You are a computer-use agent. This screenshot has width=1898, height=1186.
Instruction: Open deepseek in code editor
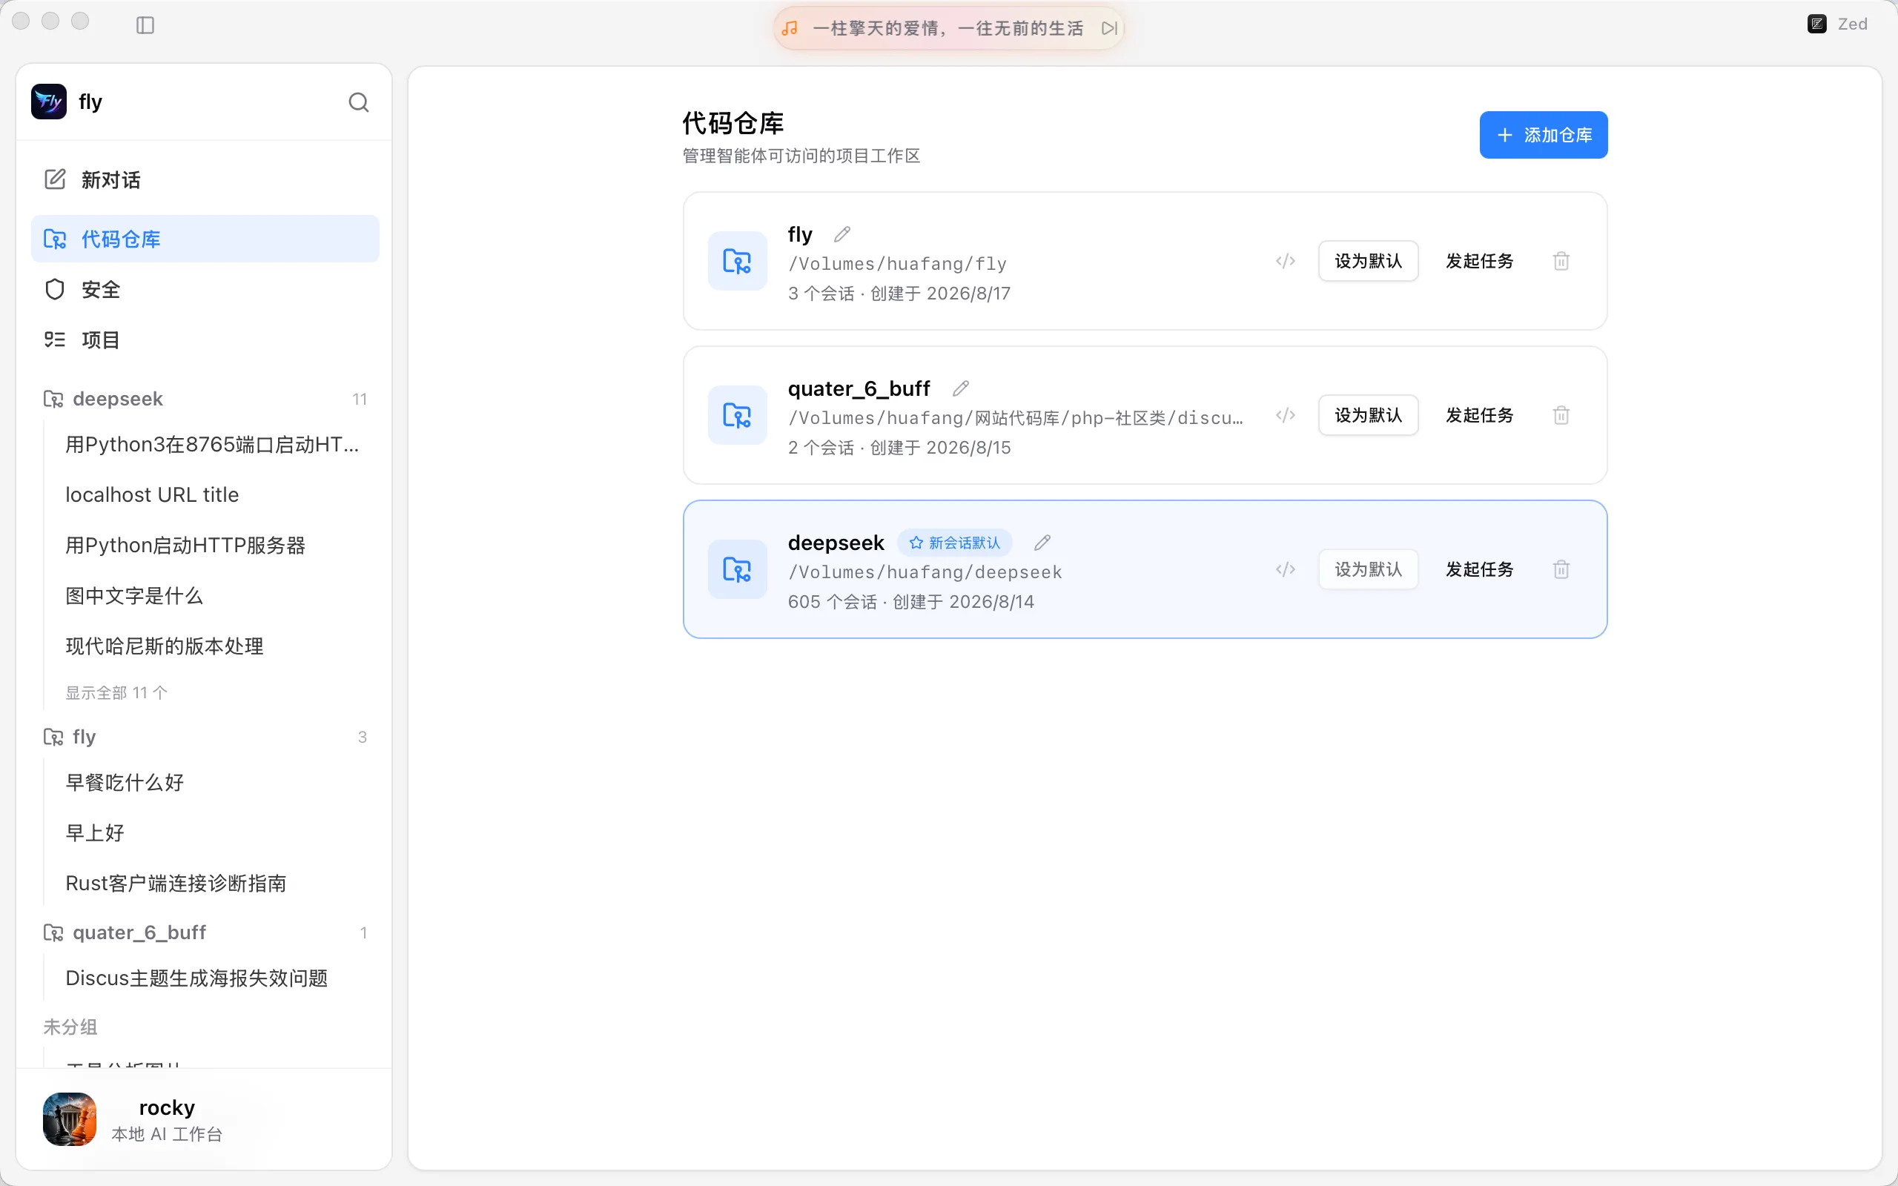[1286, 569]
